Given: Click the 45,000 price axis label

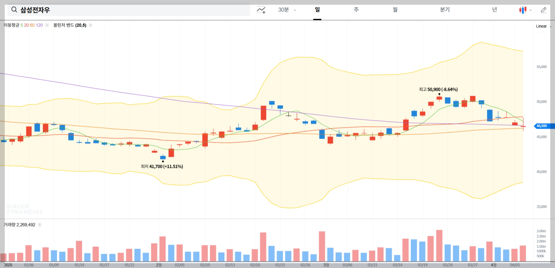Looking at the screenshot, I should [541, 137].
